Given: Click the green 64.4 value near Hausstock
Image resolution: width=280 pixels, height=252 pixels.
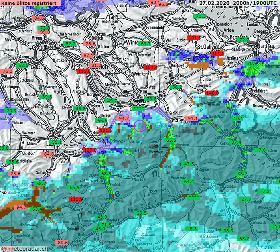Looking at the screenshot, I should (188, 182).
